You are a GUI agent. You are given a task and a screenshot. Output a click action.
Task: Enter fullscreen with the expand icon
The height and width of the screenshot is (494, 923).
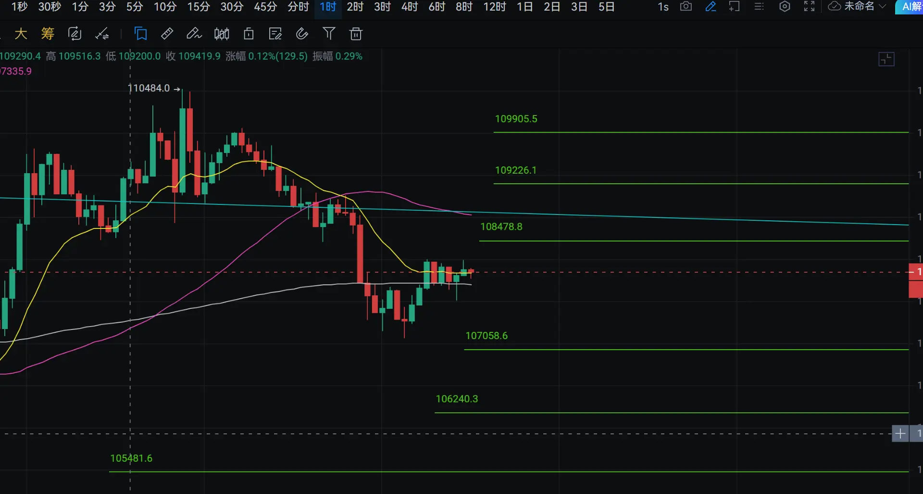click(x=810, y=7)
